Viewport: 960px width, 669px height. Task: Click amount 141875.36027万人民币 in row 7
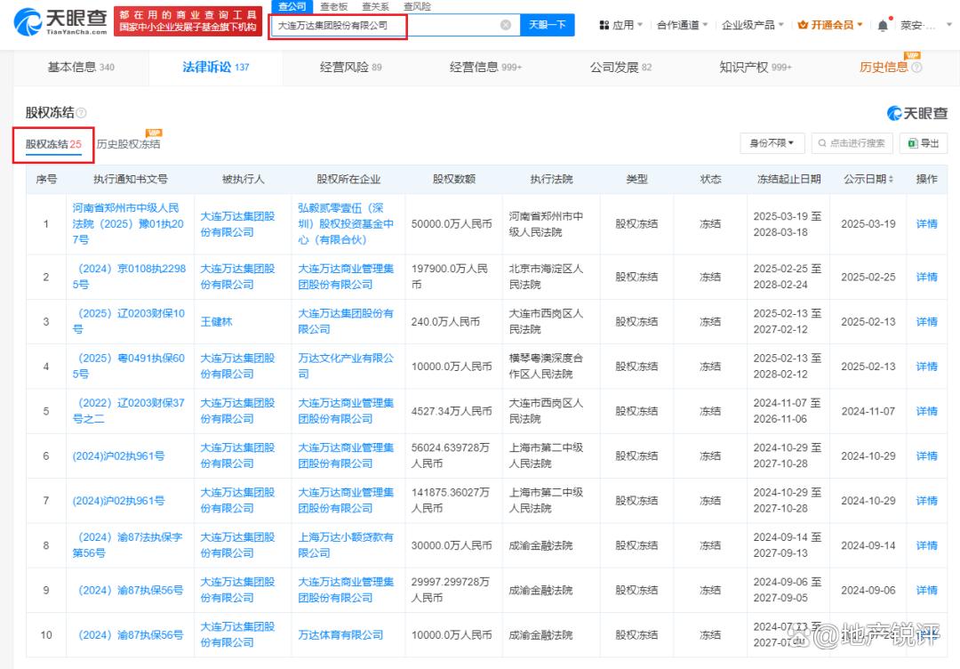click(x=451, y=501)
